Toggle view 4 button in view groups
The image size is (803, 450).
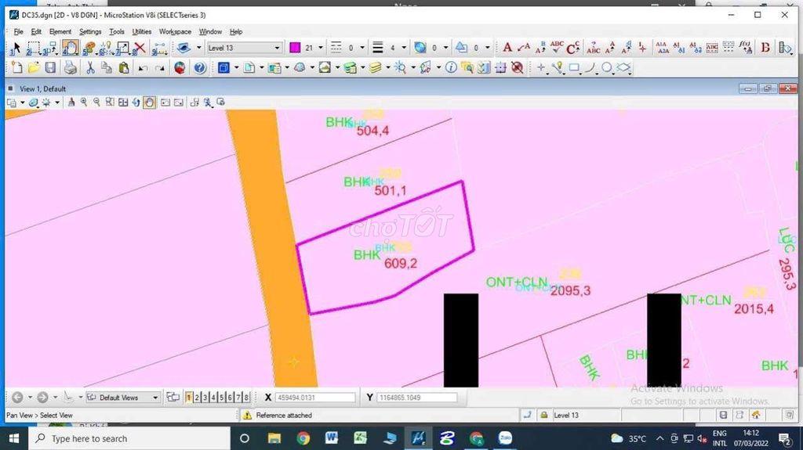point(213,398)
